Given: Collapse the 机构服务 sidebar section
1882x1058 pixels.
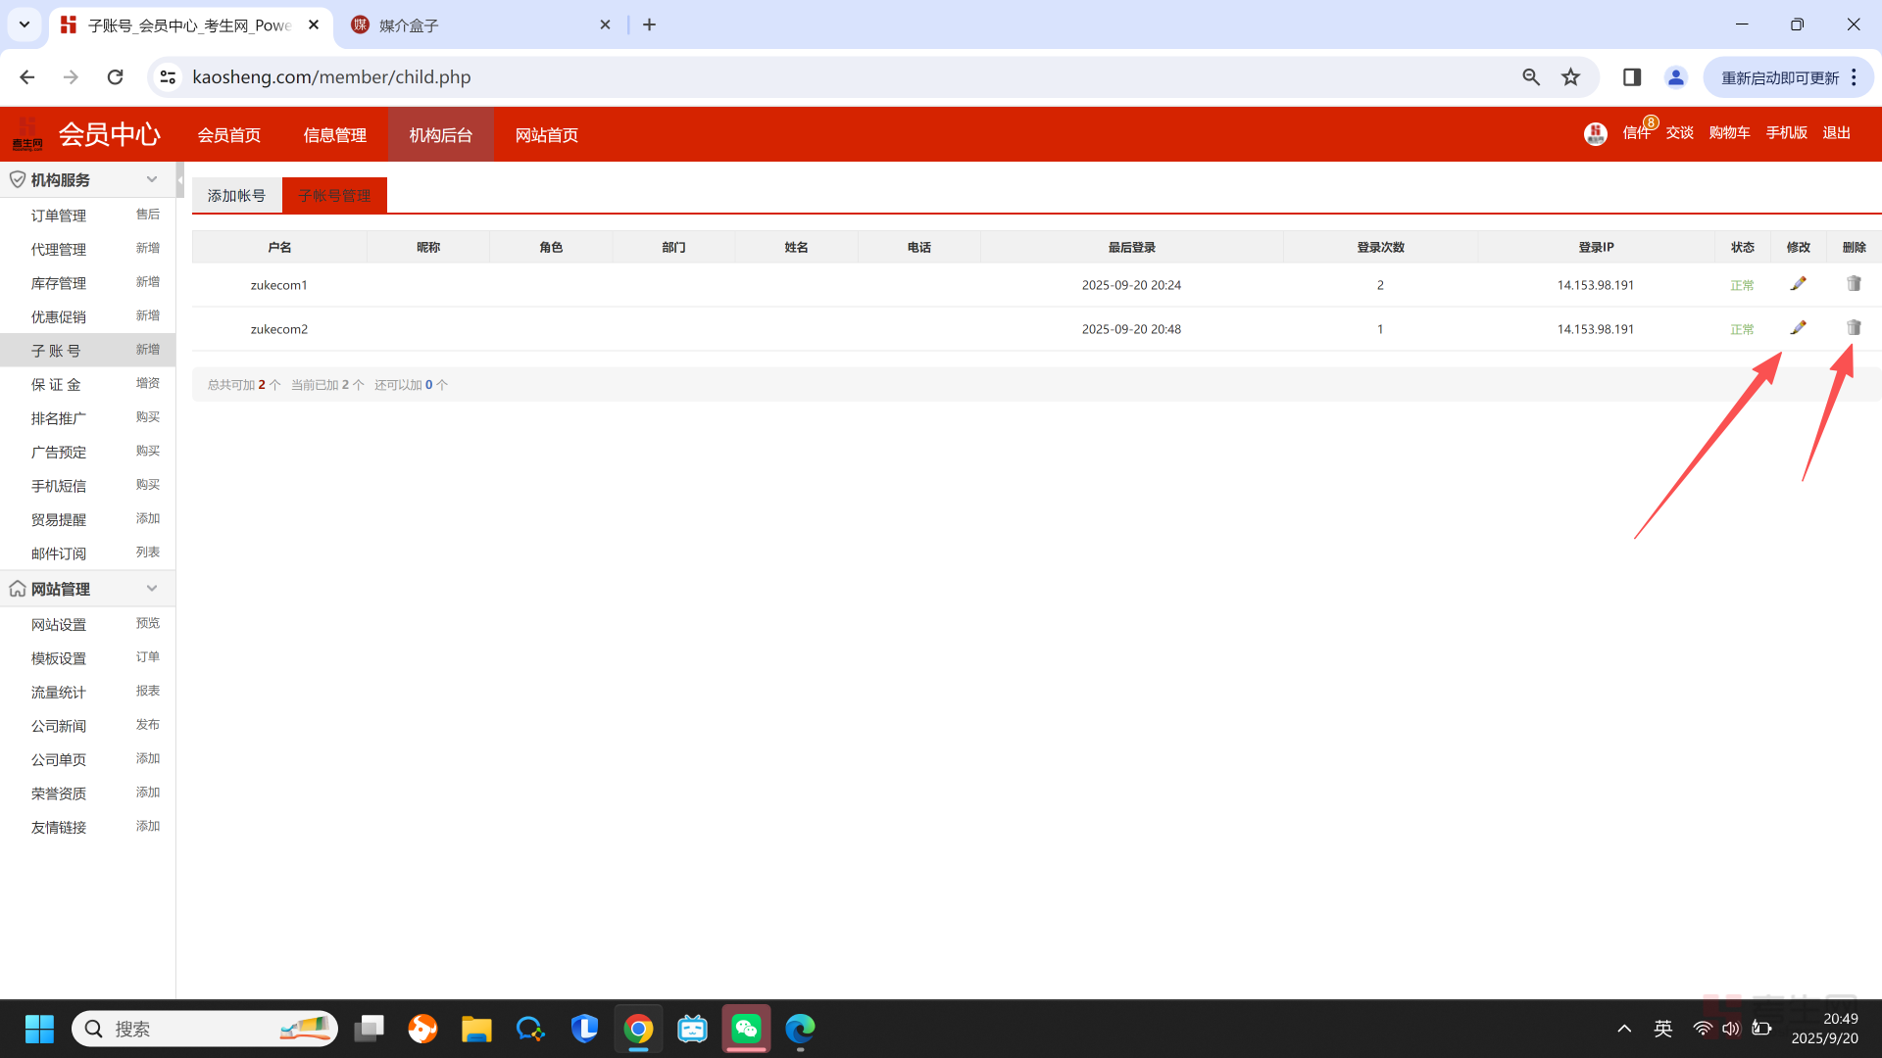Looking at the screenshot, I should [x=152, y=179].
